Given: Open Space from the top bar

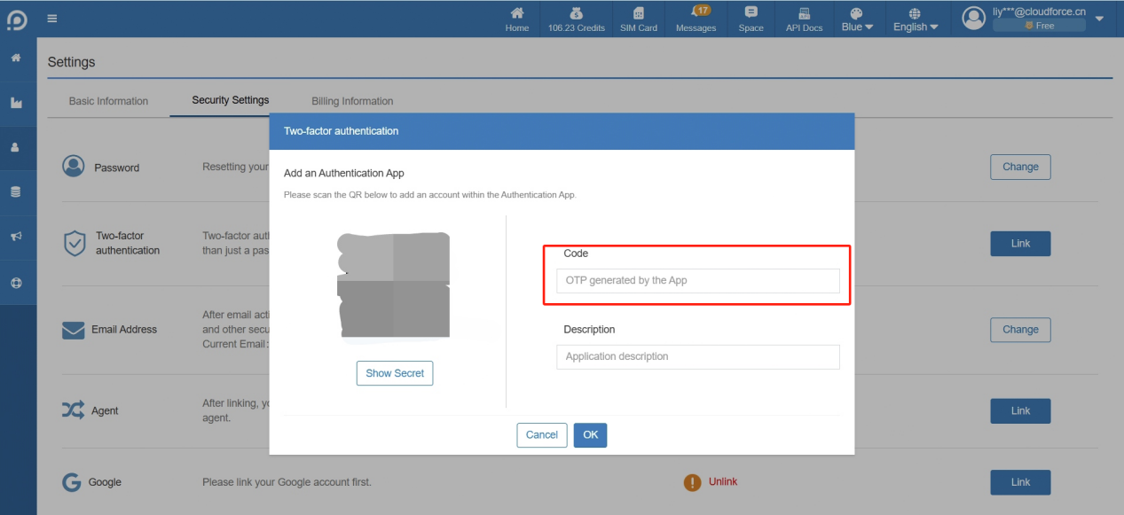Looking at the screenshot, I should (751, 20).
